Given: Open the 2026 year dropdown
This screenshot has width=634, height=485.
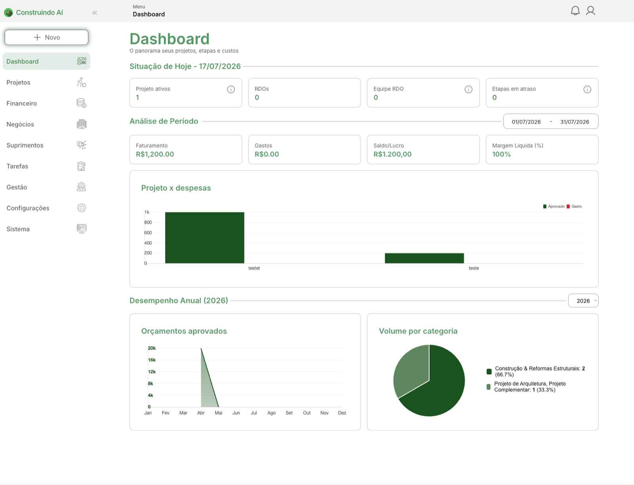Looking at the screenshot, I should coord(583,301).
